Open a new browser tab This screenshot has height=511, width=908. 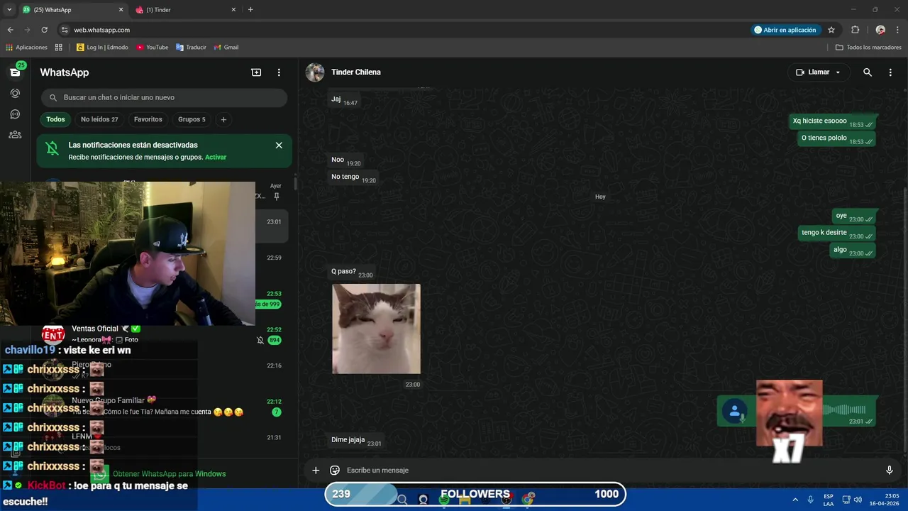[250, 10]
